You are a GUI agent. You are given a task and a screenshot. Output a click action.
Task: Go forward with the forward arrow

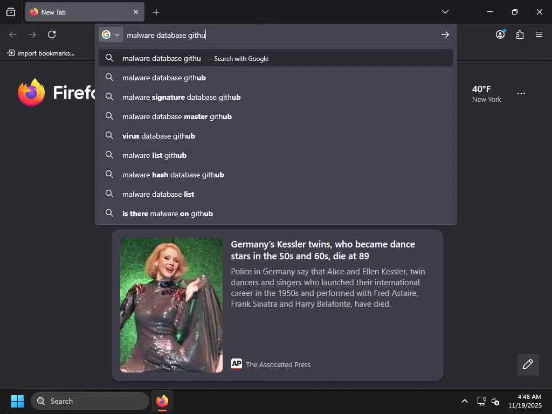click(x=32, y=34)
